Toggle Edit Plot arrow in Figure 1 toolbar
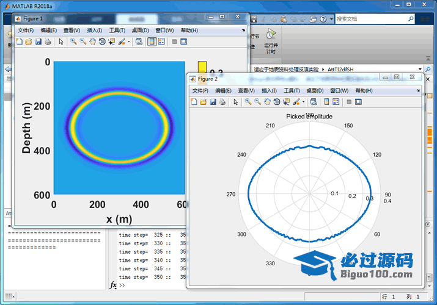This screenshot has height=305, width=437. (61, 41)
